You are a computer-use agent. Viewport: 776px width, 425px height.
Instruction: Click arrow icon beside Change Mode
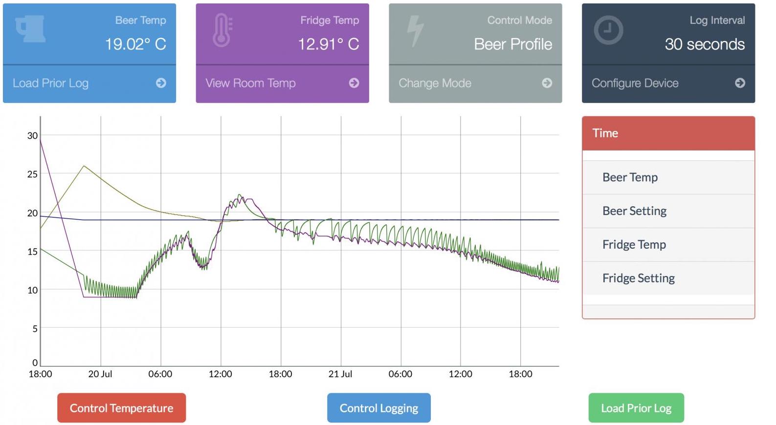click(547, 83)
